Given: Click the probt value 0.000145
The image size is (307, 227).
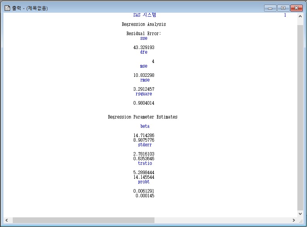Looking at the screenshot, I should pyautogui.click(x=145, y=196).
